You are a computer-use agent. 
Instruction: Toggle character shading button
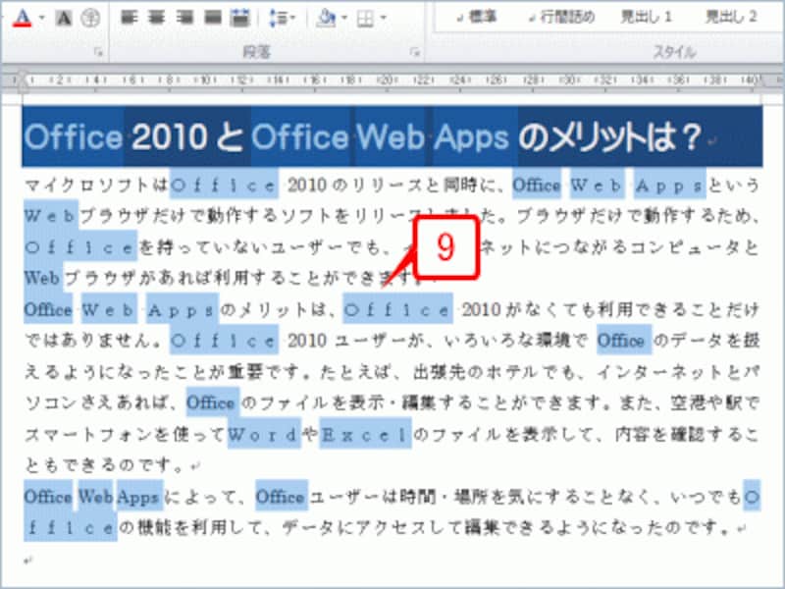pyautogui.click(x=64, y=19)
